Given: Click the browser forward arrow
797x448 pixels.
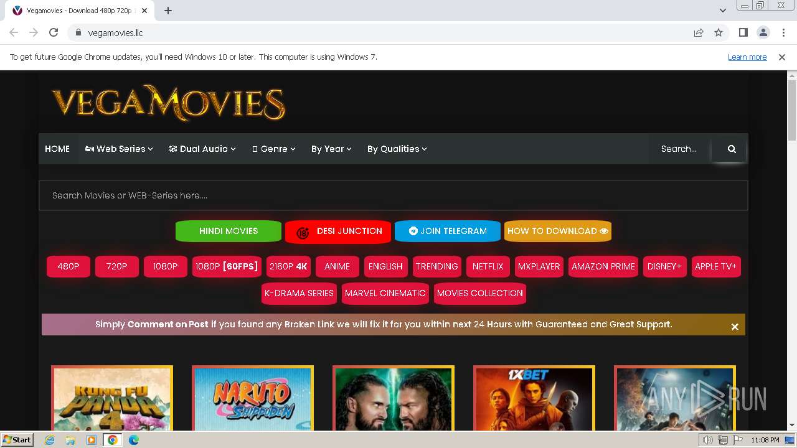Looking at the screenshot, I should point(34,32).
